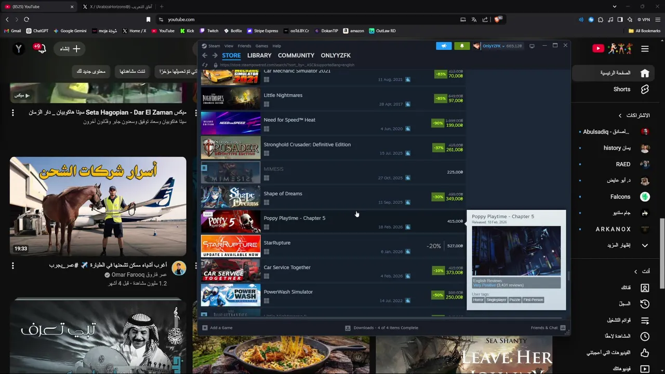Click Brave Shields lion icon
Screen dimensions: 665x374
498,20
